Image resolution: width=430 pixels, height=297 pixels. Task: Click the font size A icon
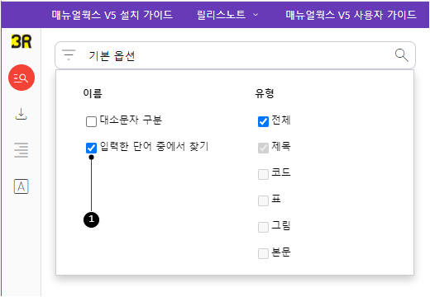pos(21,186)
